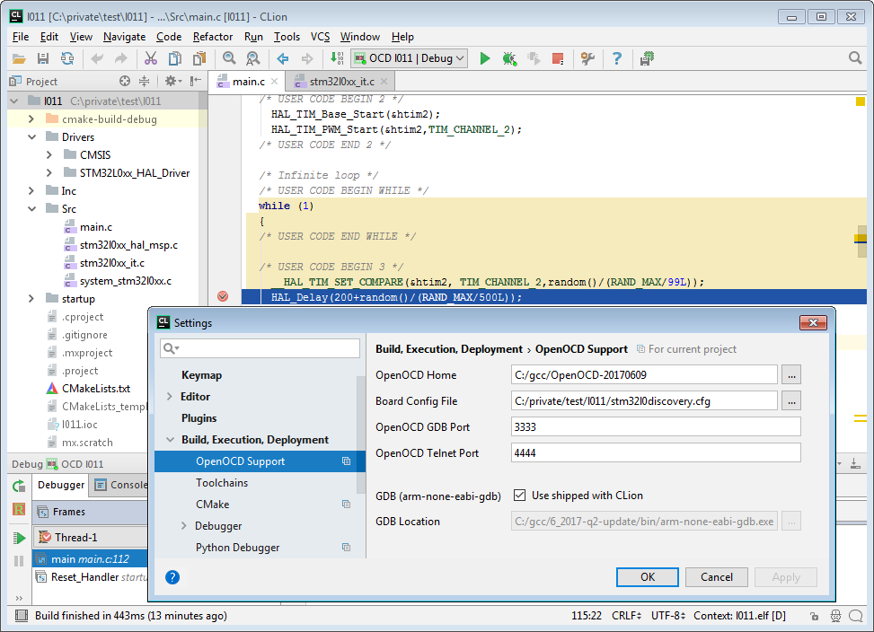874x632 pixels.
Task: Navigate Forward arrow icon
Action: [x=306, y=58]
